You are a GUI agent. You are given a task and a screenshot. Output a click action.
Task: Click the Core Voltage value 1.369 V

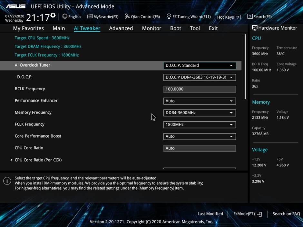[x=283, y=70]
